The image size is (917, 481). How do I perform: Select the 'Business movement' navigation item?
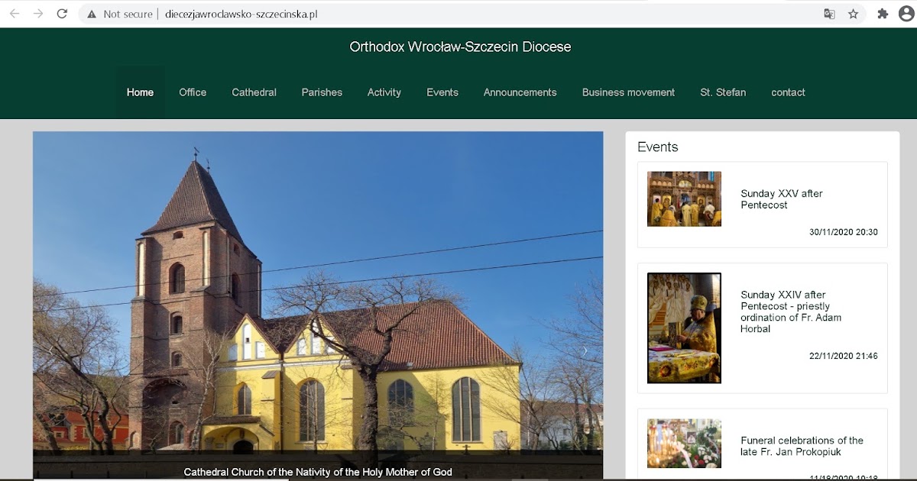click(628, 92)
